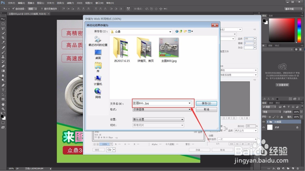Toggle the pixel layer filter icon
Screen dimensions: 305x171
pos(280,107)
